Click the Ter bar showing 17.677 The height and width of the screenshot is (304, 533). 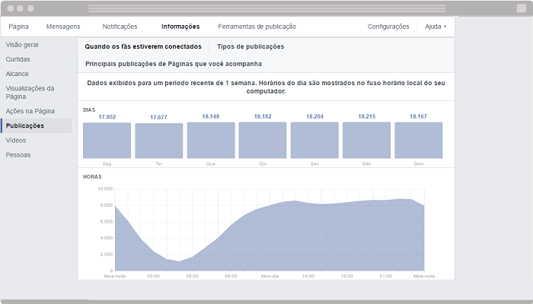coord(158,141)
